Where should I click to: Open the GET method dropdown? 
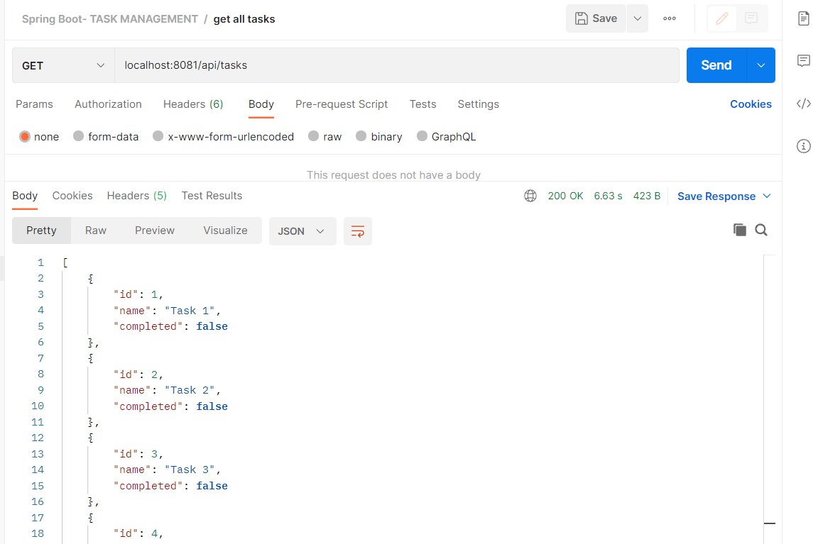click(x=62, y=65)
